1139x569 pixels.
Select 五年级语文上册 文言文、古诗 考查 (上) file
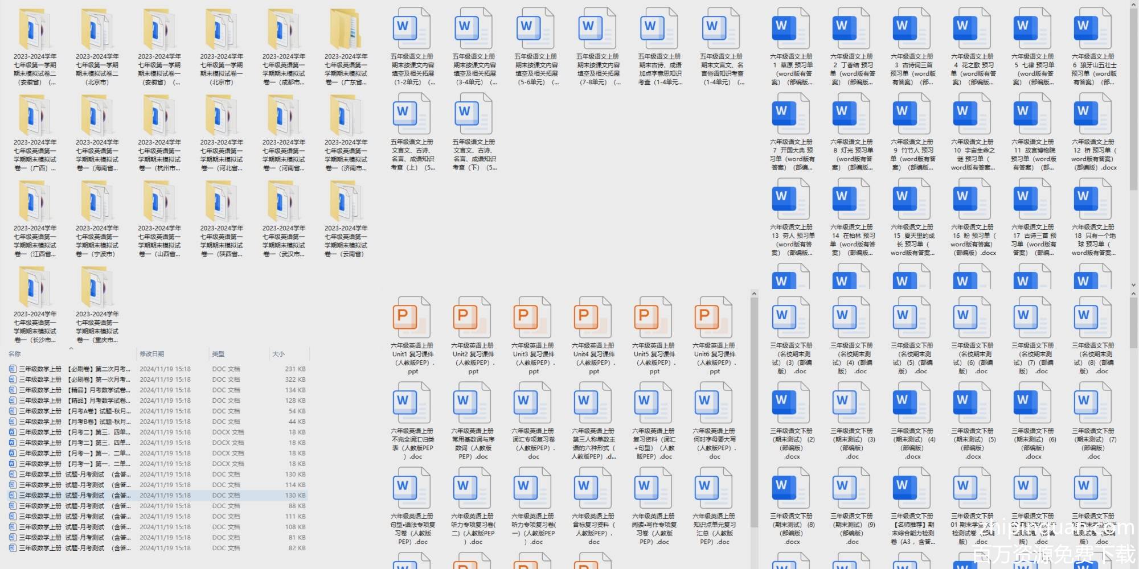pyautogui.click(x=412, y=133)
